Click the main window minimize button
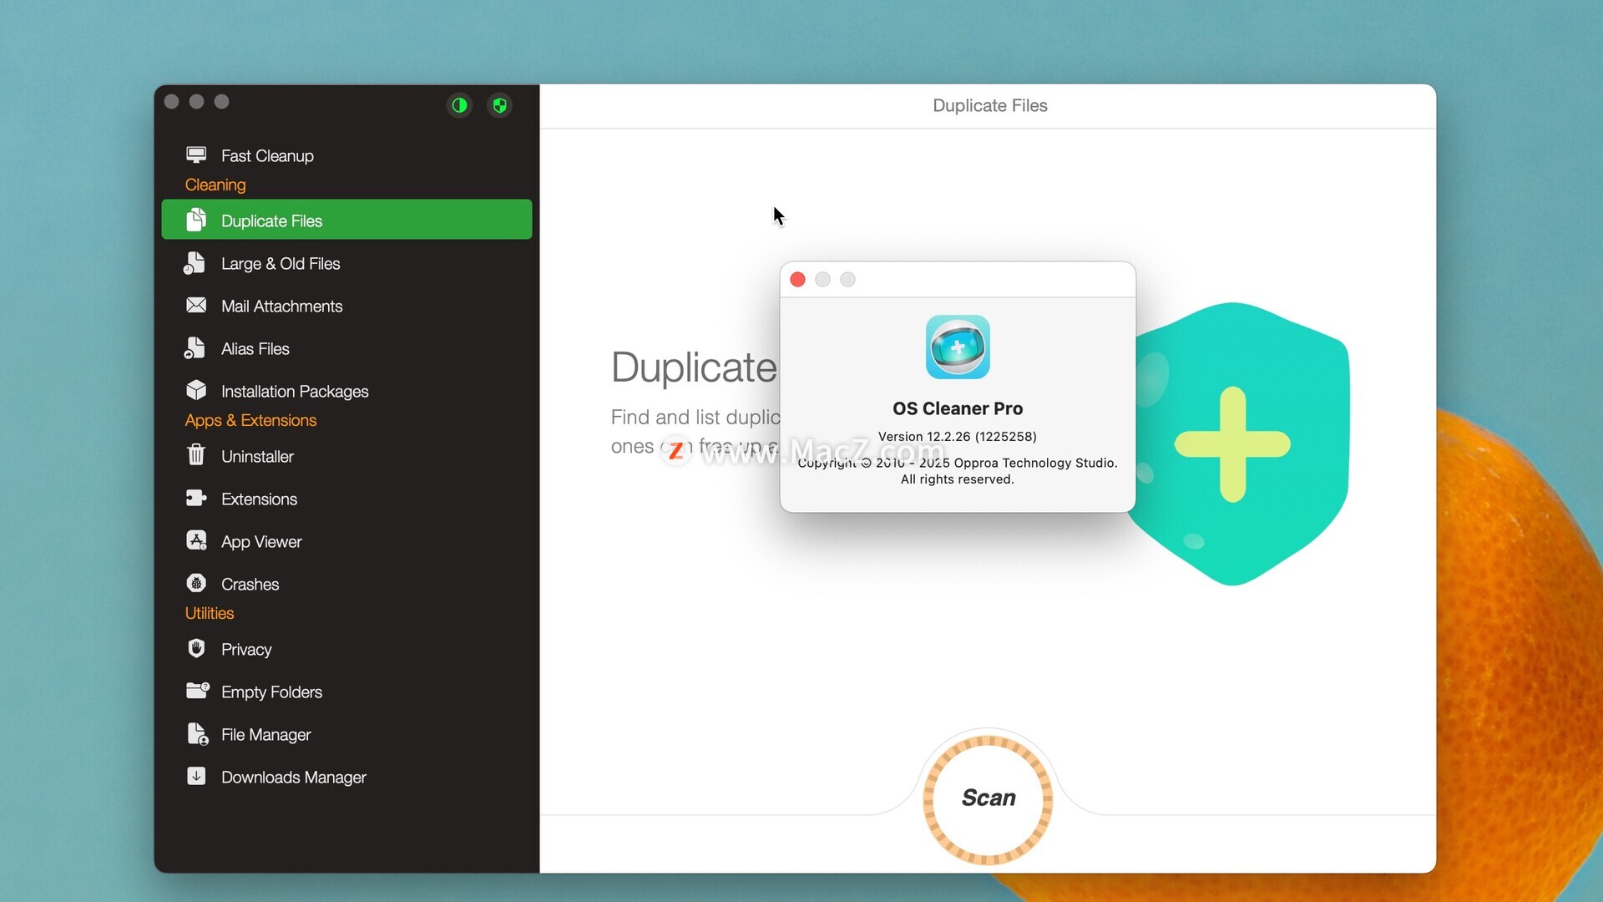This screenshot has height=902, width=1603. pyautogui.click(x=197, y=102)
